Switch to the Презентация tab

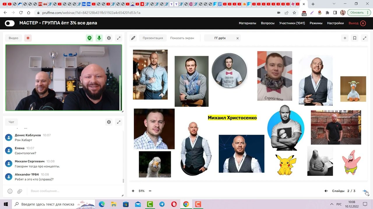[x=153, y=38]
